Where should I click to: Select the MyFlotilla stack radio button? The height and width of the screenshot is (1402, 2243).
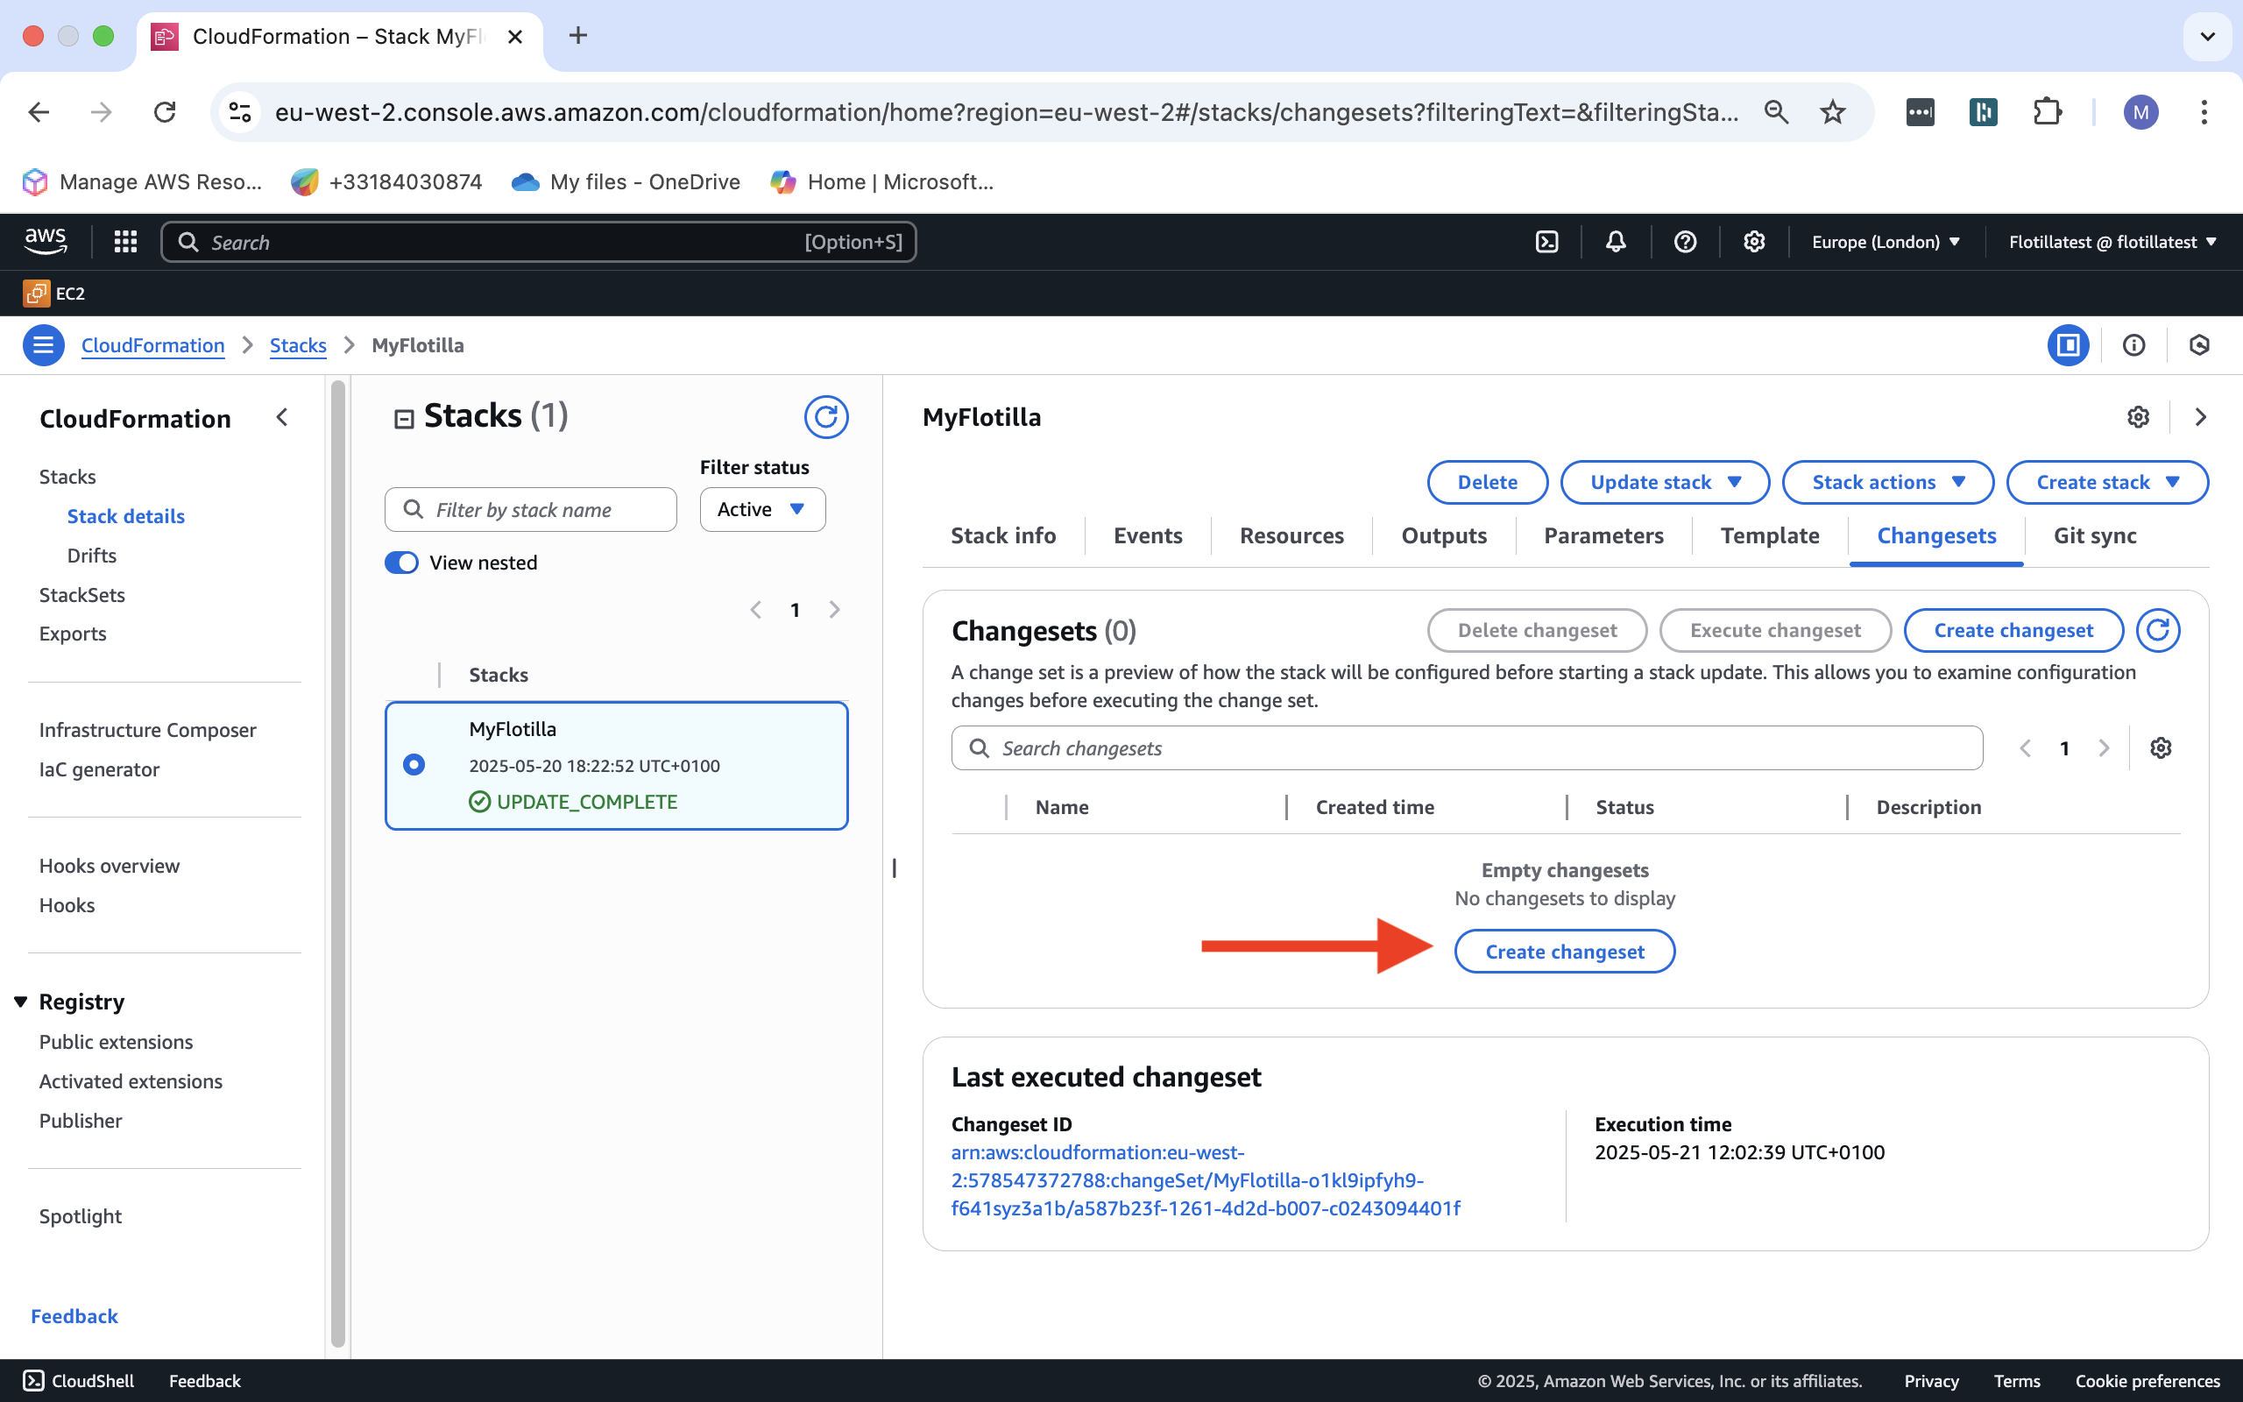coord(414,765)
